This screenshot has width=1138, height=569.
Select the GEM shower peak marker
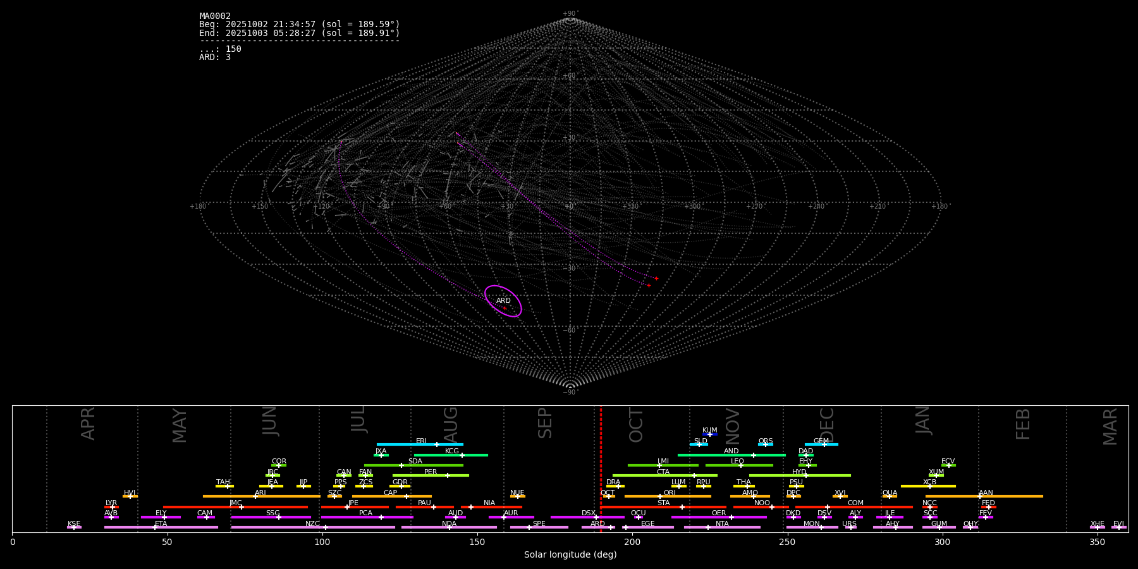pyautogui.click(x=824, y=444)
